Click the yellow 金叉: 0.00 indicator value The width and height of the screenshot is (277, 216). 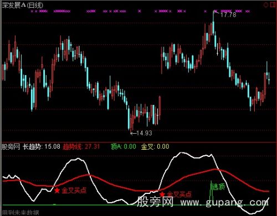155,146
